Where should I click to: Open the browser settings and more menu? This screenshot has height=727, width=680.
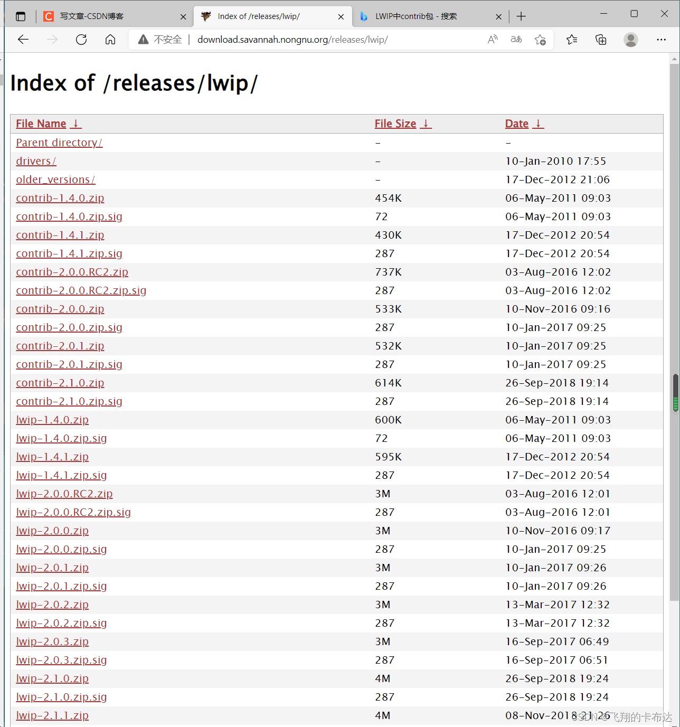coord(661,40)
